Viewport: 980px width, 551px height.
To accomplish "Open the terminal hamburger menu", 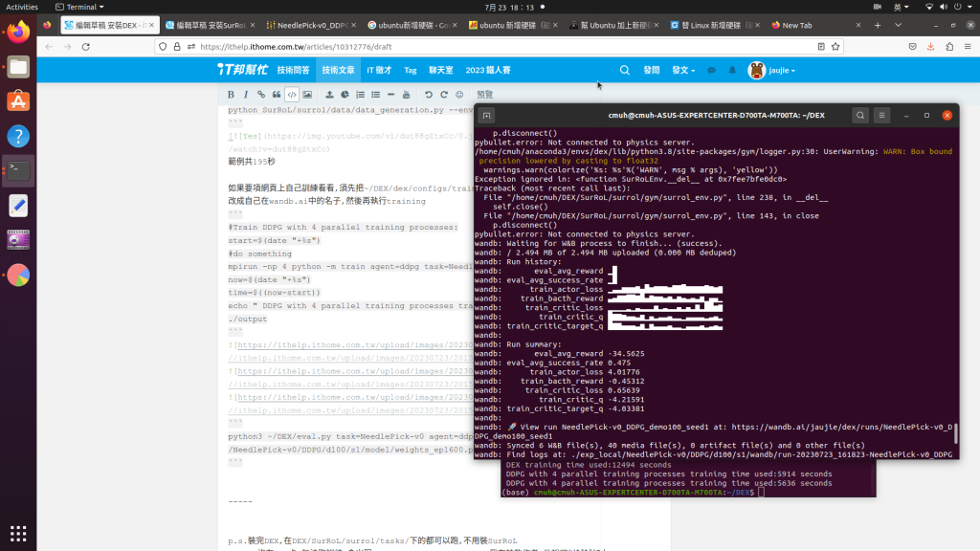I will 881,115.
